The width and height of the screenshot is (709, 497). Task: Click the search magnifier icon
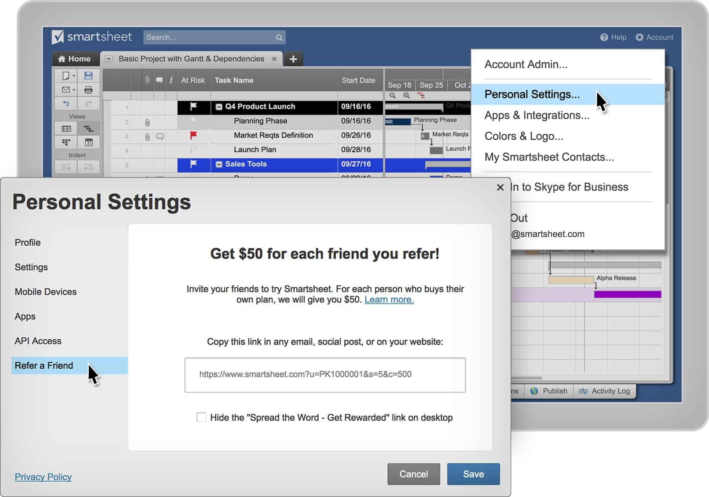pos(279,38)
